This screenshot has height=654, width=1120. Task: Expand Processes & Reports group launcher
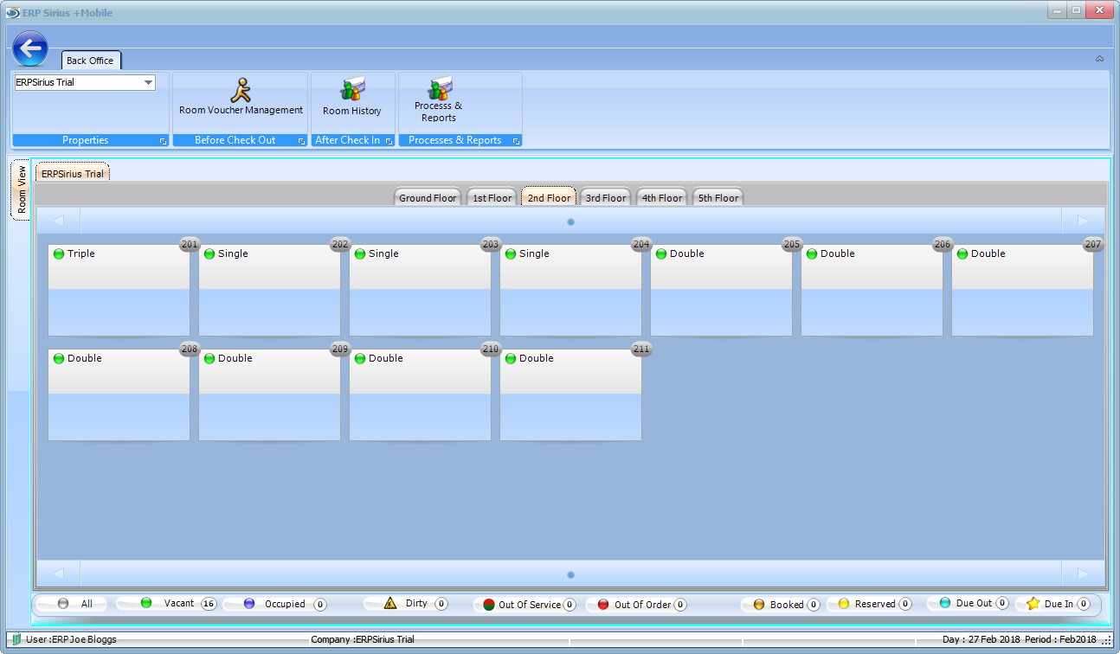(x=516, y=141)
